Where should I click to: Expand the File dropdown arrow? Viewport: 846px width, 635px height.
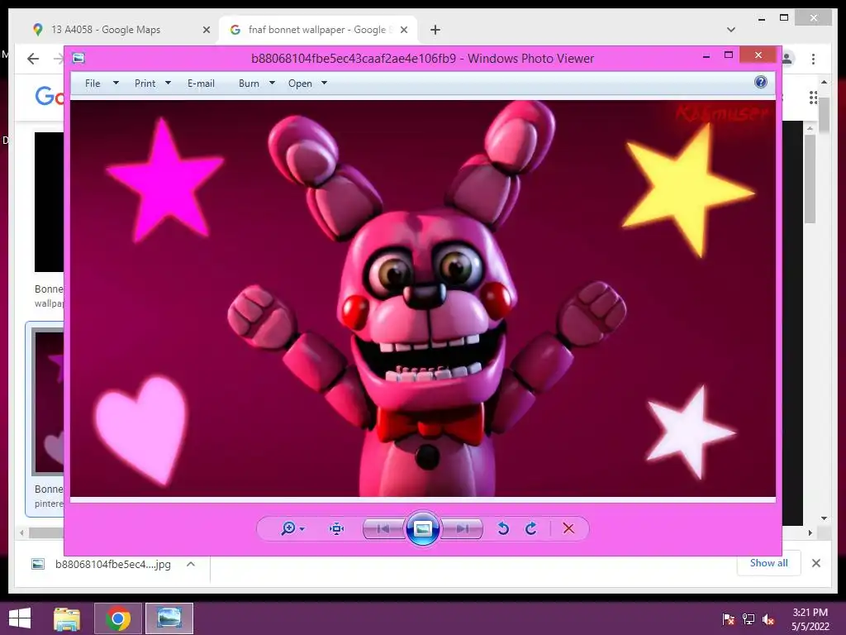(116, 83)
